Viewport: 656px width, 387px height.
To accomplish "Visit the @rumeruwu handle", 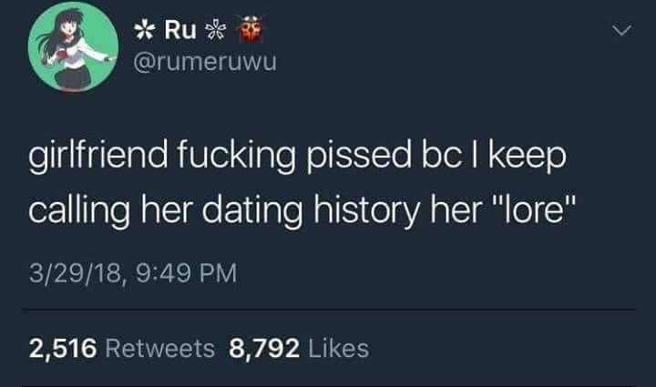I will coord(205,62).
